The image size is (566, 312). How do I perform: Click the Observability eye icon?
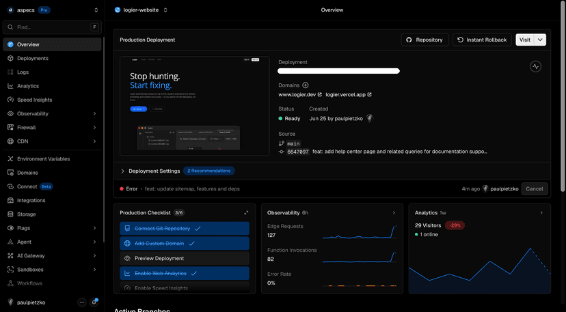click(10, 113)
